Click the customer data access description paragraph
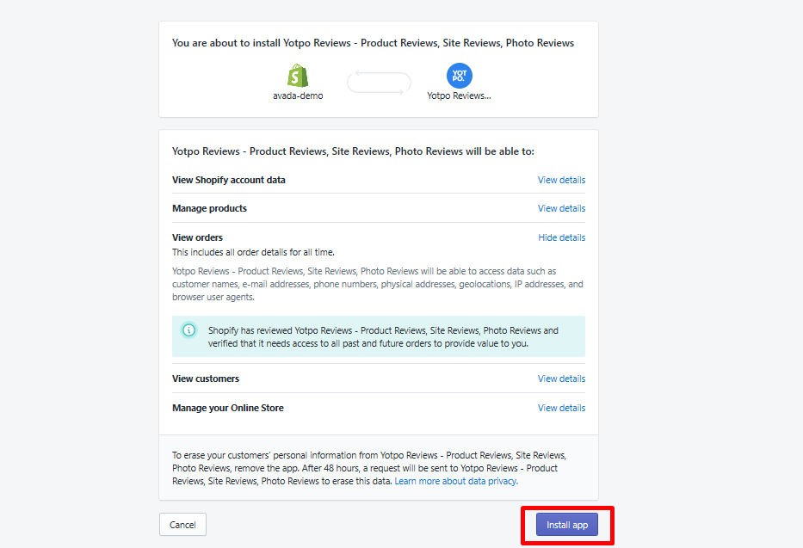This screenshot has width=803, height=548. tap(378, 284)
